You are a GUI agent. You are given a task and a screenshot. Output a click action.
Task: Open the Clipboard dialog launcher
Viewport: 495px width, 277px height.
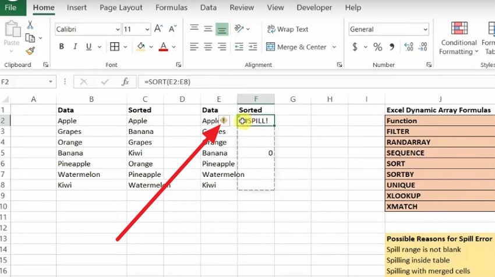tap(46, 65)
